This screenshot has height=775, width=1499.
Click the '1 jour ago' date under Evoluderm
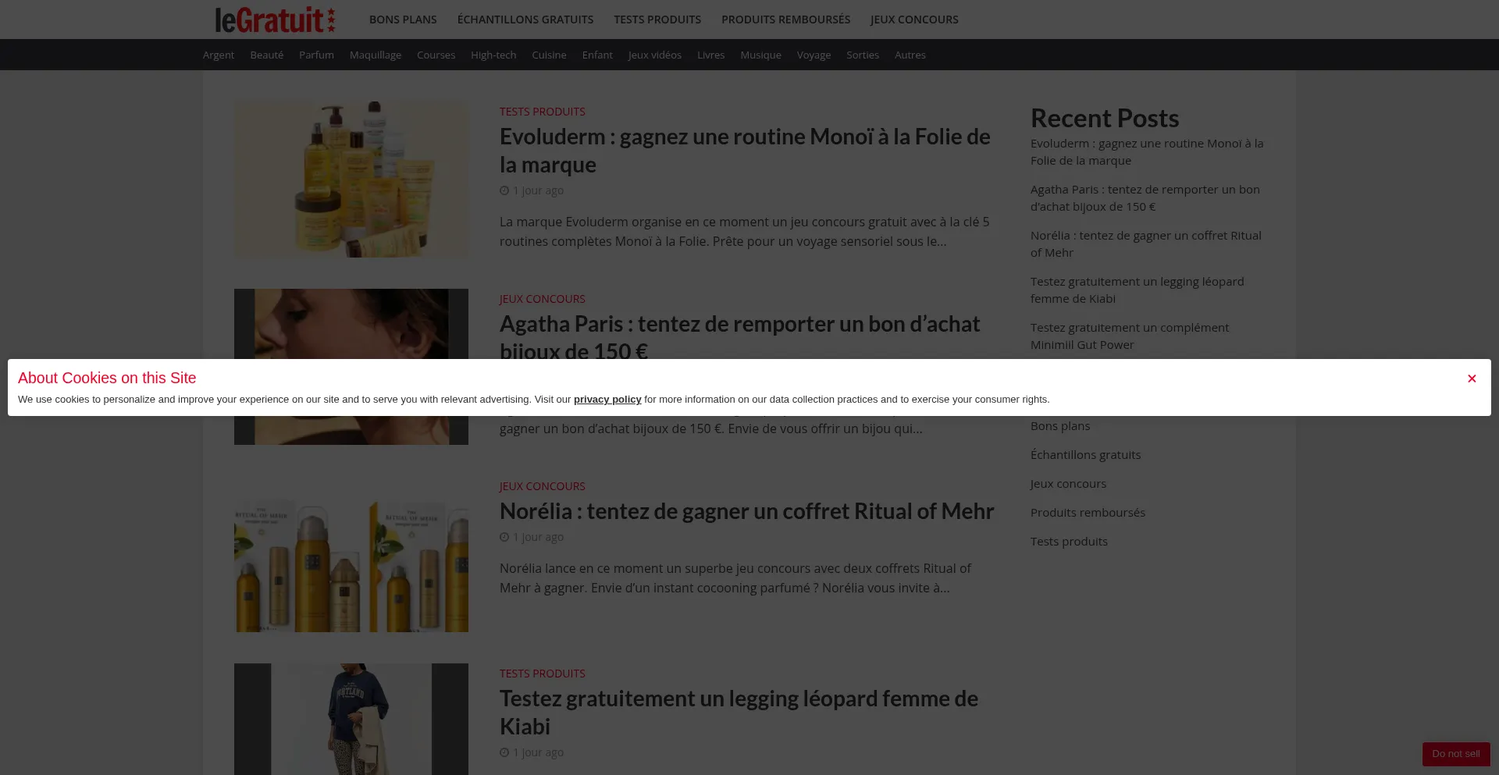pos(538,190)
